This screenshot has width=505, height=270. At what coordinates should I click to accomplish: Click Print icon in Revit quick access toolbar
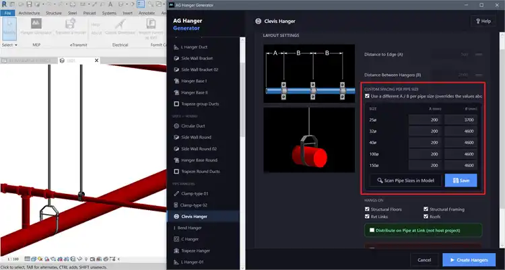pyautogui.click(x=73, y=4)
